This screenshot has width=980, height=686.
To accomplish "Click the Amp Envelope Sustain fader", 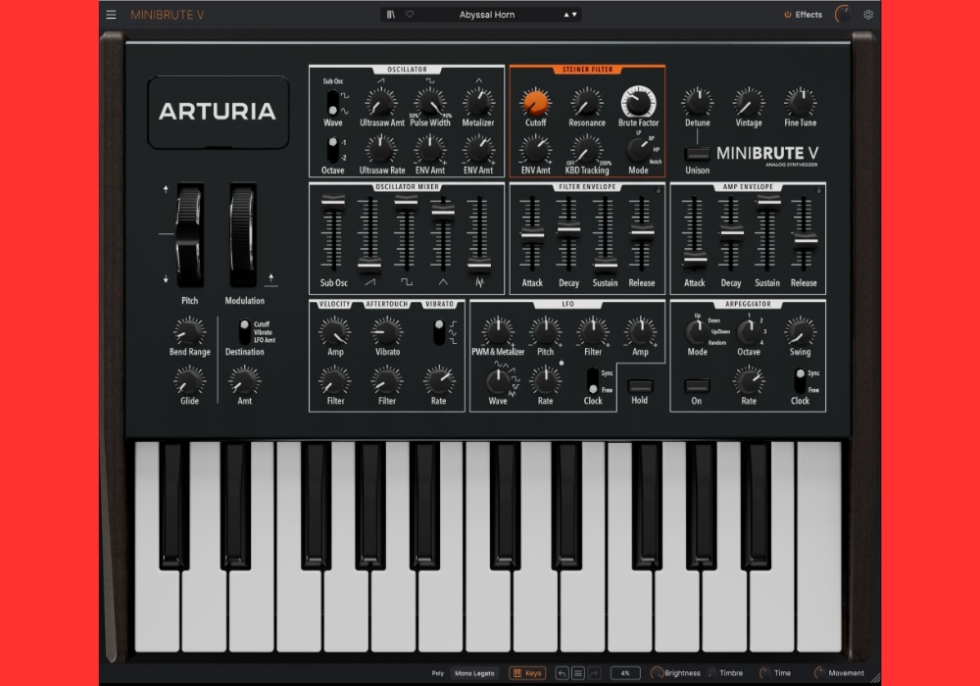I will [x=768, y=201].
